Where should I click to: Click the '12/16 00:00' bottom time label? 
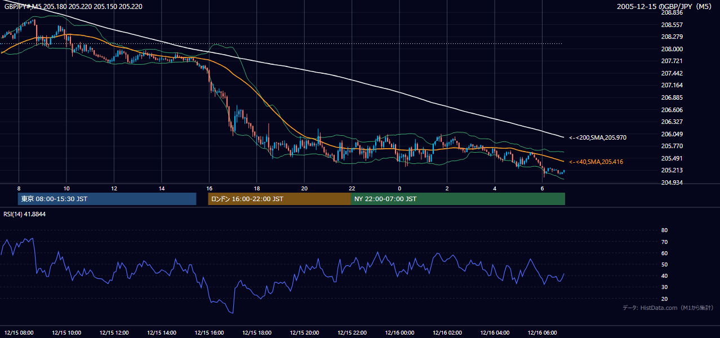(x=399, y=332)
